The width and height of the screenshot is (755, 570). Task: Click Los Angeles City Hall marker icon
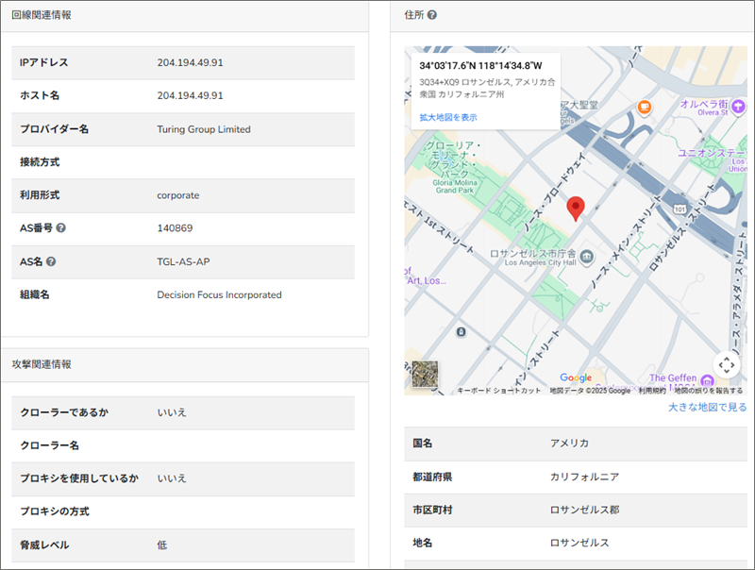587,256
